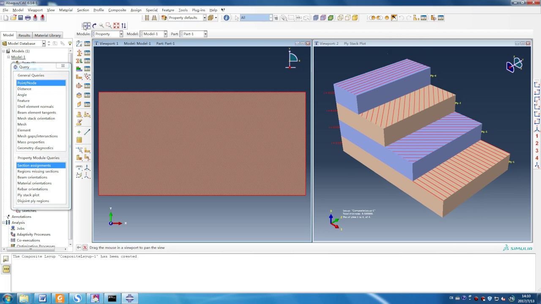Click the message area tab icon
Viewport: 541px width, 304px height.
tap(6, 259)
